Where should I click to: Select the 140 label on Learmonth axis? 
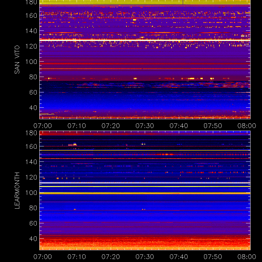click(31, 162)
